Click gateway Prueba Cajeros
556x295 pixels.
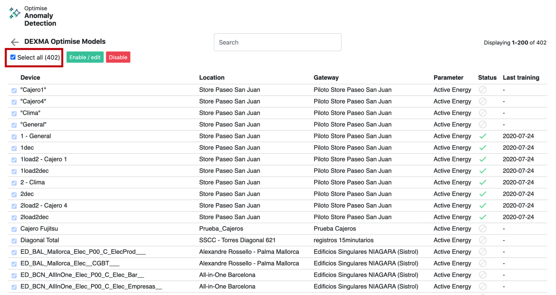(335, 229)
